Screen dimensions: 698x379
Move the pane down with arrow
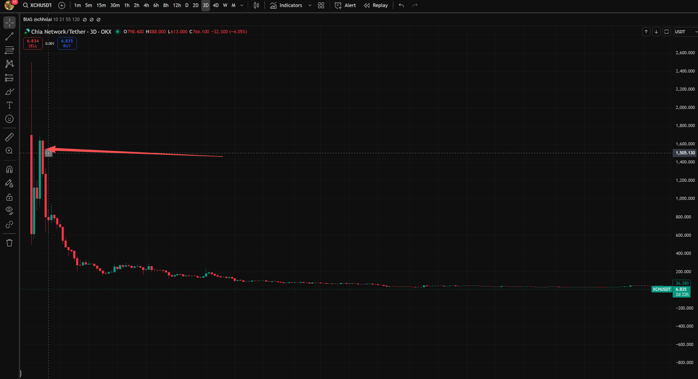pos(656,31)
